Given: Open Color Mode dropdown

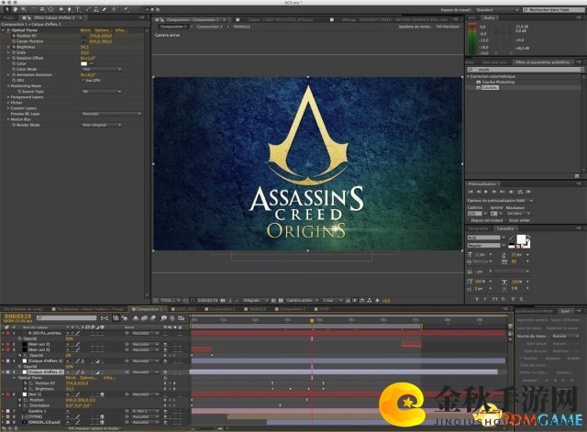Looking at the screenshot, I should (x=102, y=70).
